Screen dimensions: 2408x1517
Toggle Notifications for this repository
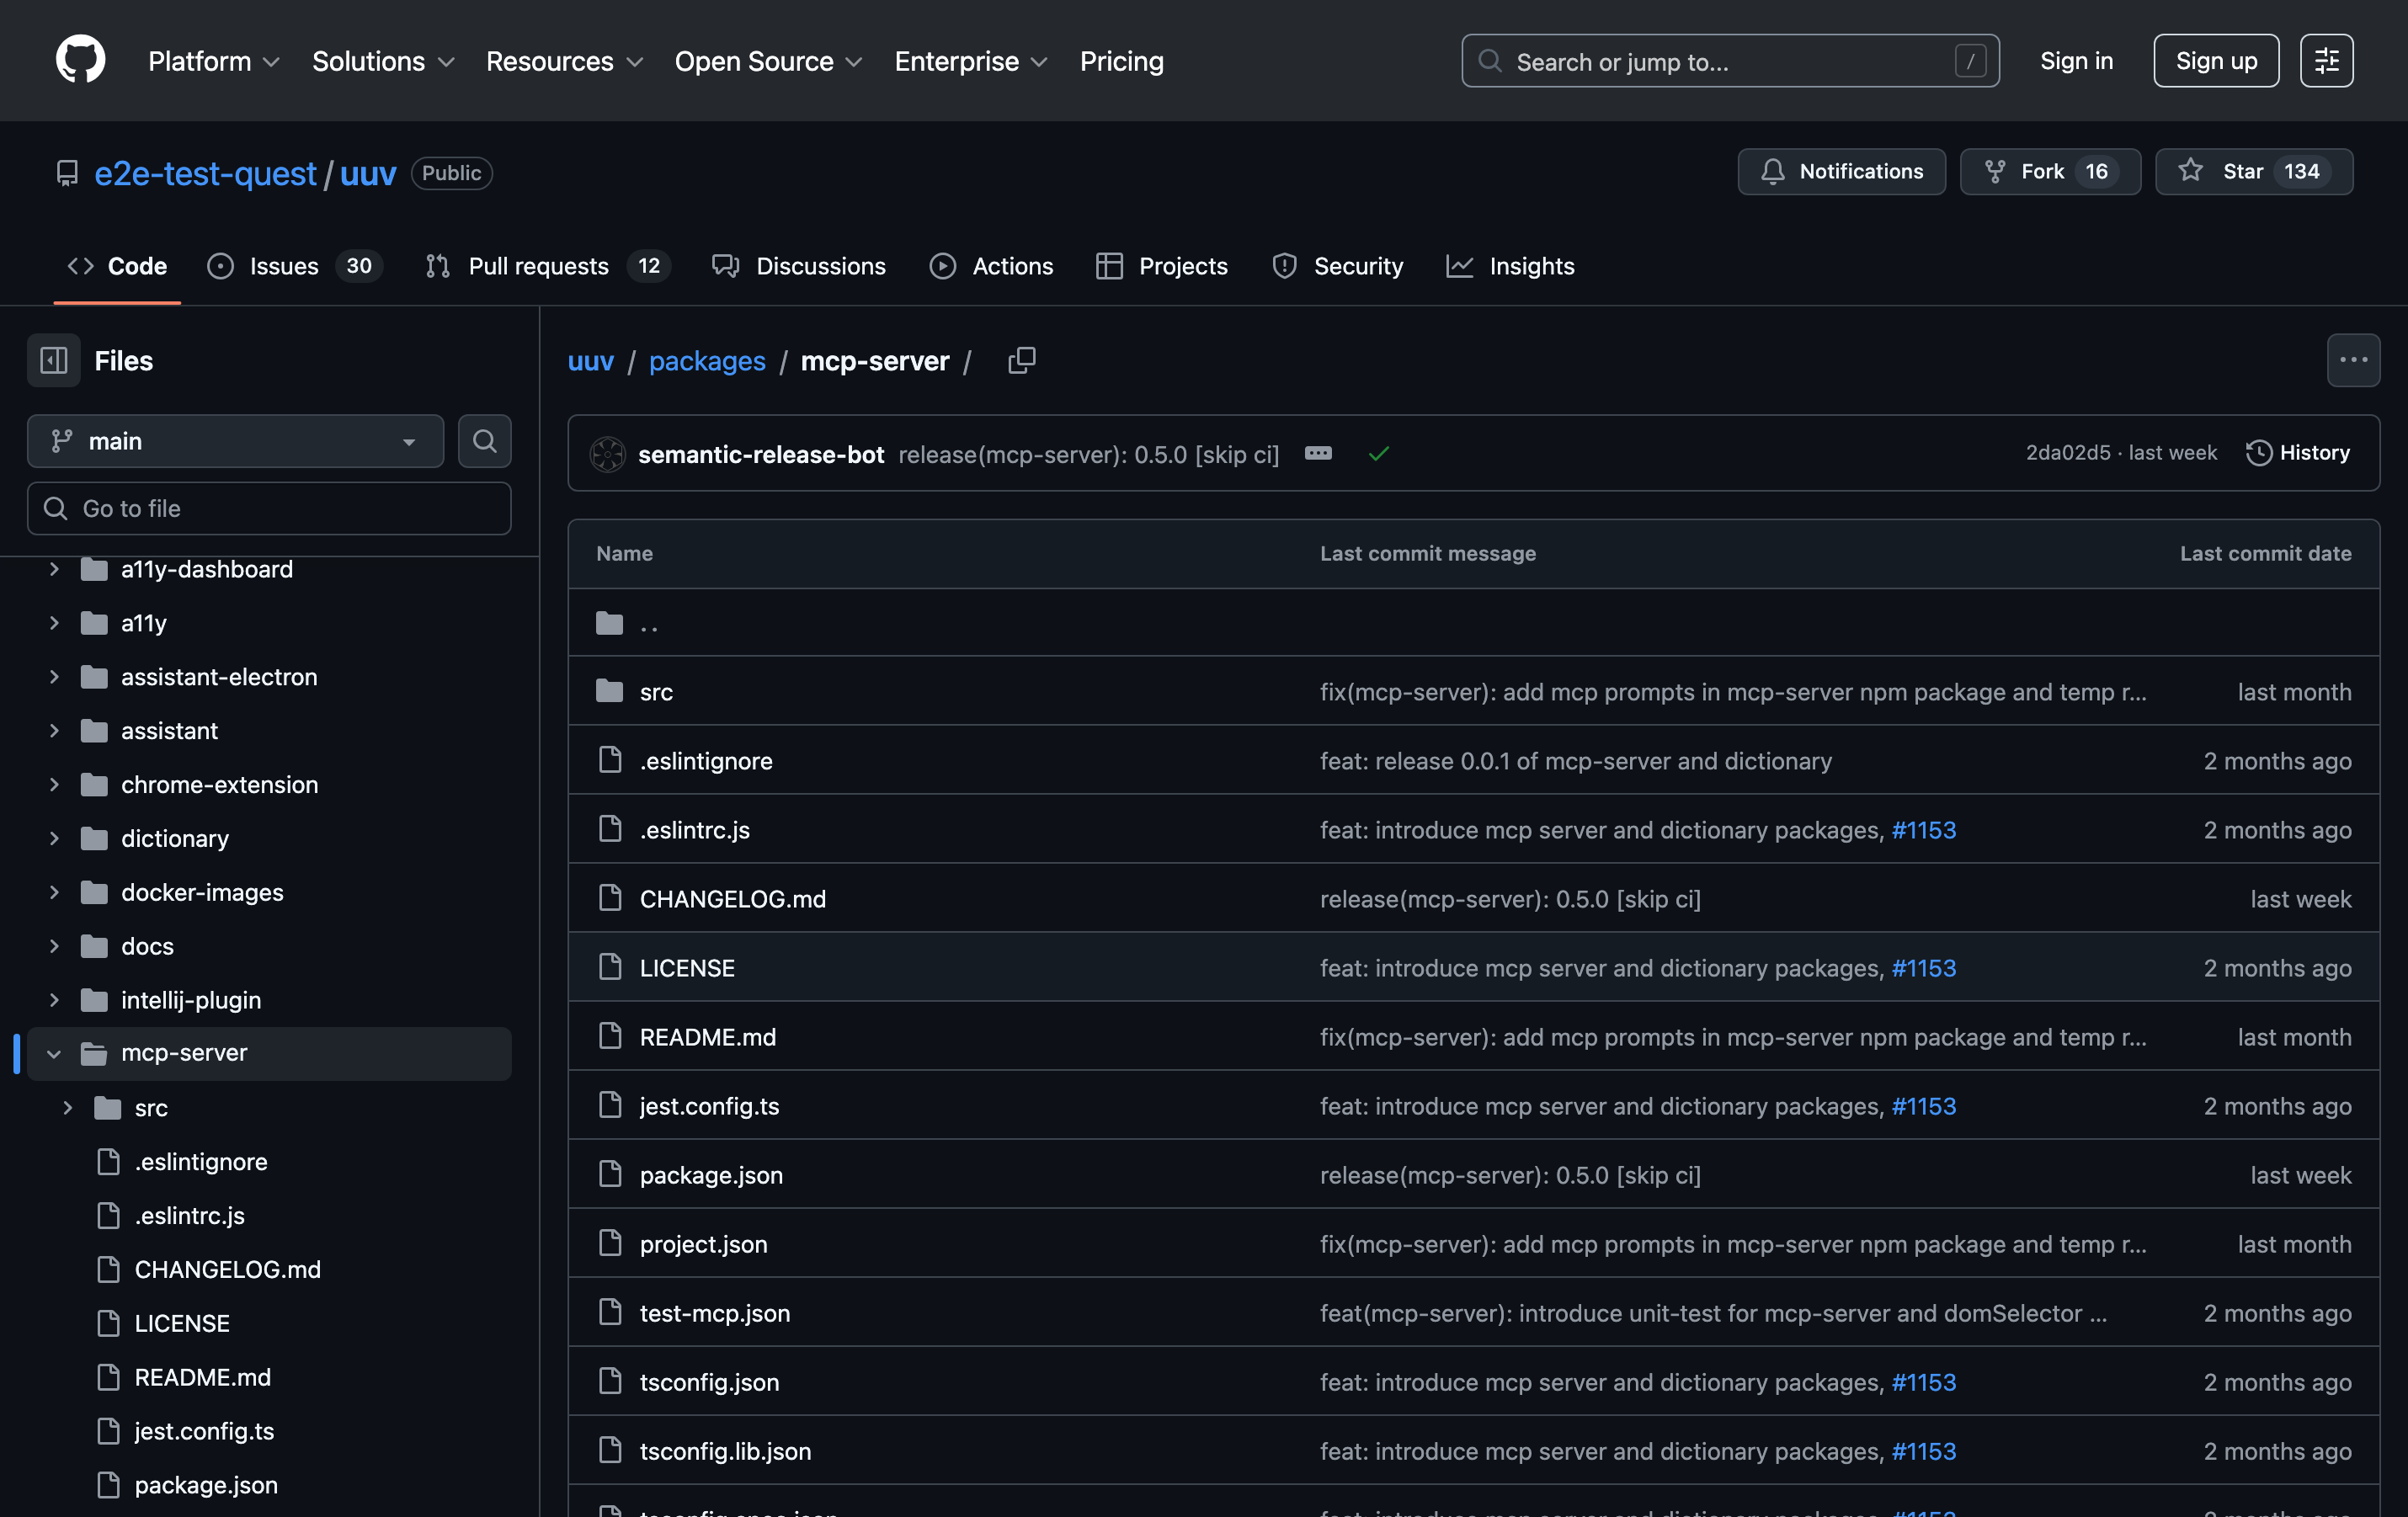pos(1841,172)
